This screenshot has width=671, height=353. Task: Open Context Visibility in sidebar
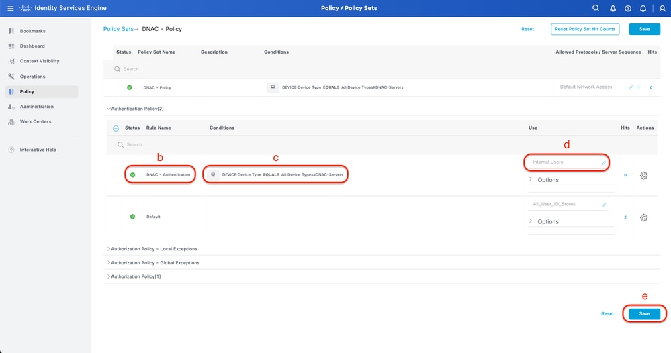(40, 61)
